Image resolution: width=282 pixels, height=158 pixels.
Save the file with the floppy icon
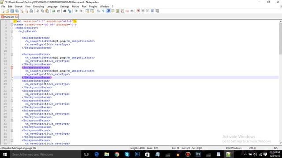[12, 11]
